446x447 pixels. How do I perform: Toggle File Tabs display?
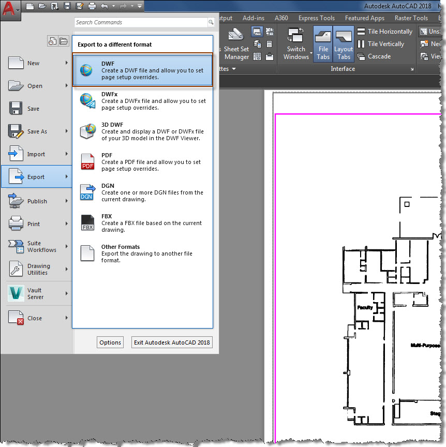coord(322,44)
